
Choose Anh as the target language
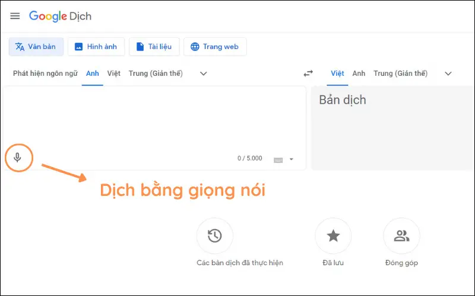point(359,74)
